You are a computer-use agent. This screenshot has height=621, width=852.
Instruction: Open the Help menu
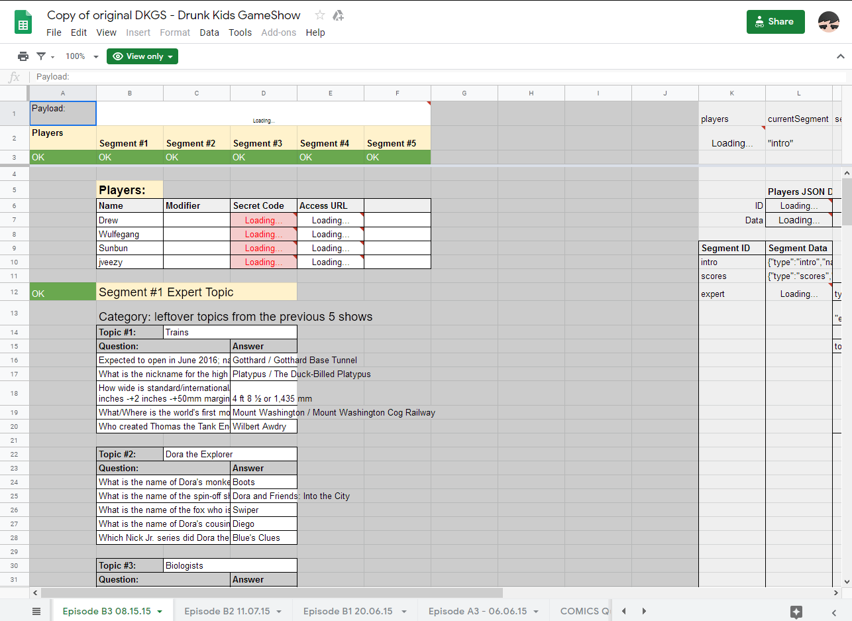click(315, 32)
